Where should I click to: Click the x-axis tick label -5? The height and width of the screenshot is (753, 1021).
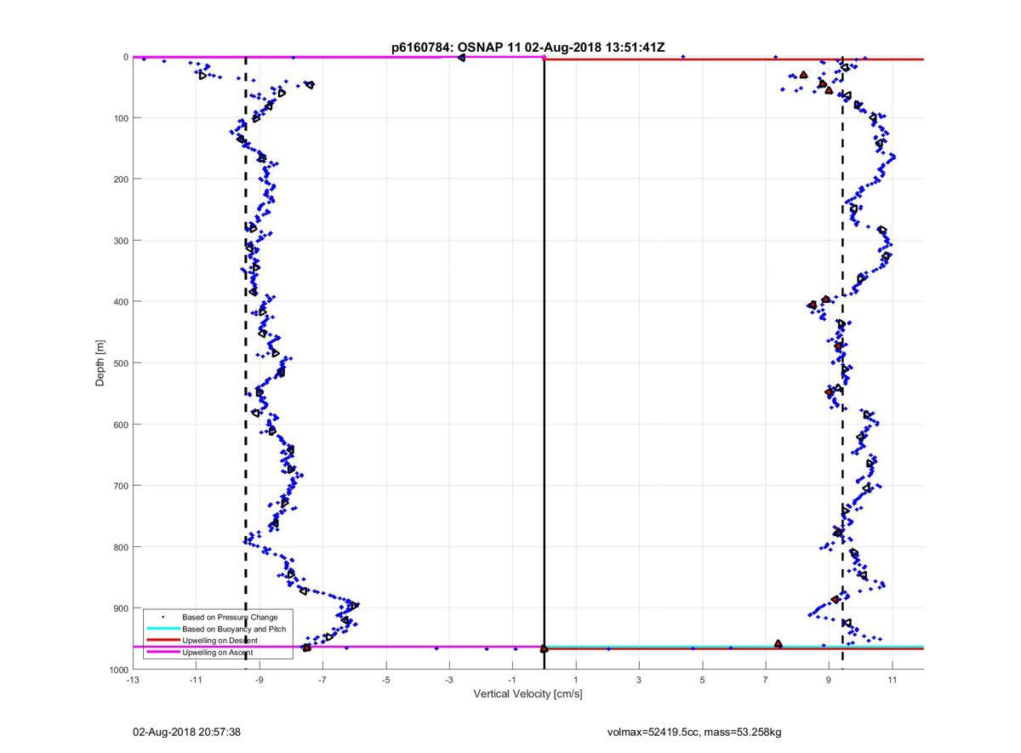pos(386,680)
